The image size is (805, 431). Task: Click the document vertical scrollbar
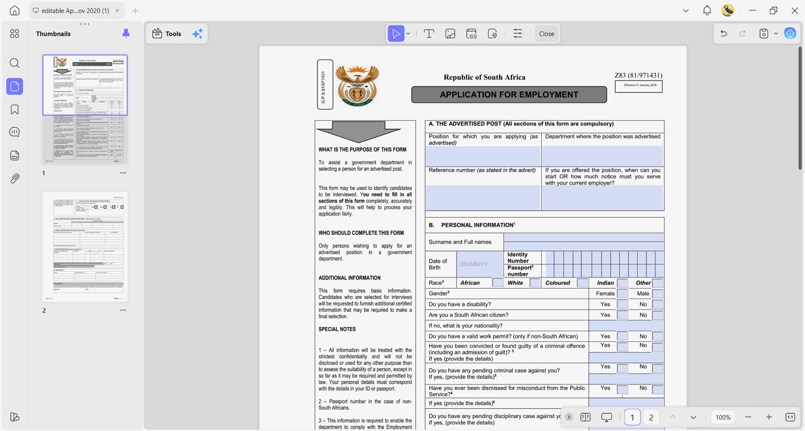(800, 108)
